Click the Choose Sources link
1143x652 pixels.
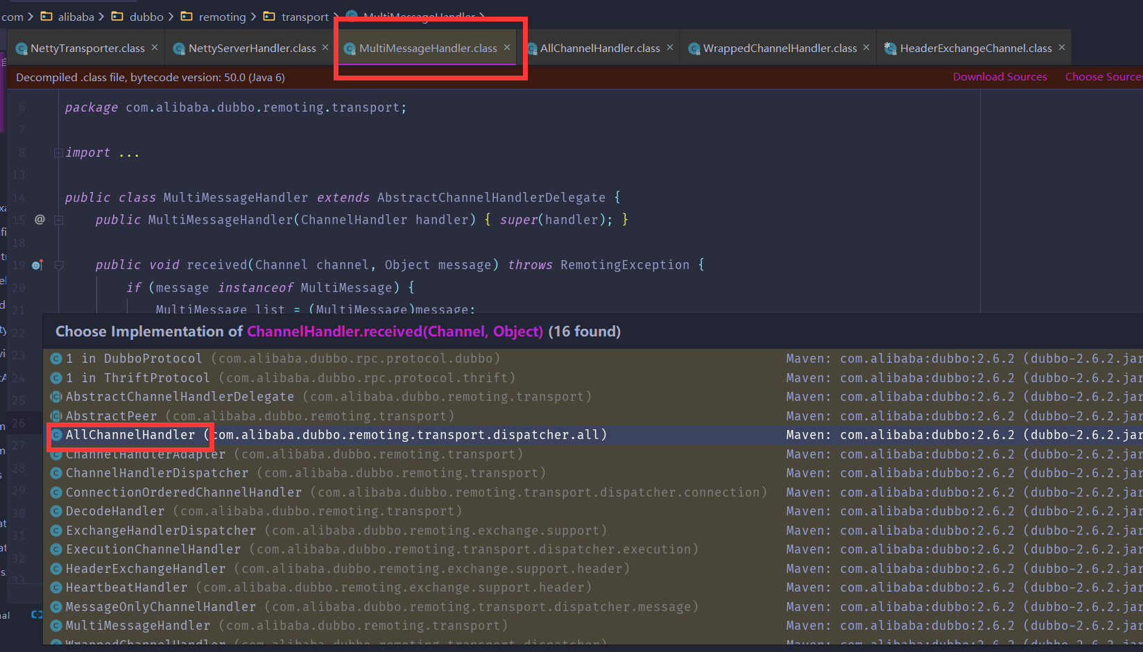click(x=1103, y=77)
